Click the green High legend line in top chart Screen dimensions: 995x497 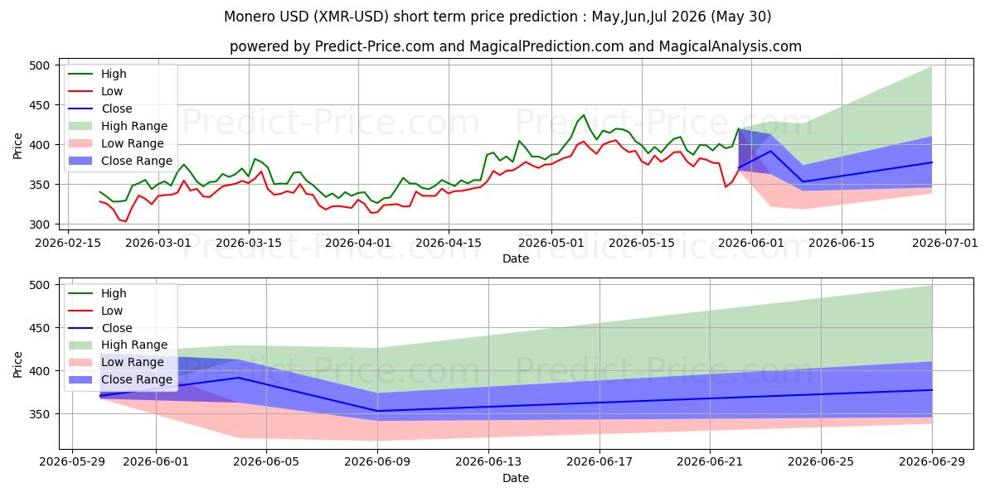pos(80,75)
